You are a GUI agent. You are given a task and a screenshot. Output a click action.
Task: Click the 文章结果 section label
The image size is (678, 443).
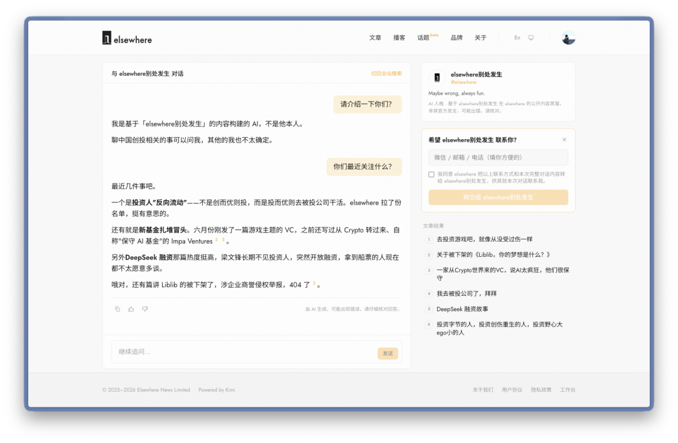433,226
